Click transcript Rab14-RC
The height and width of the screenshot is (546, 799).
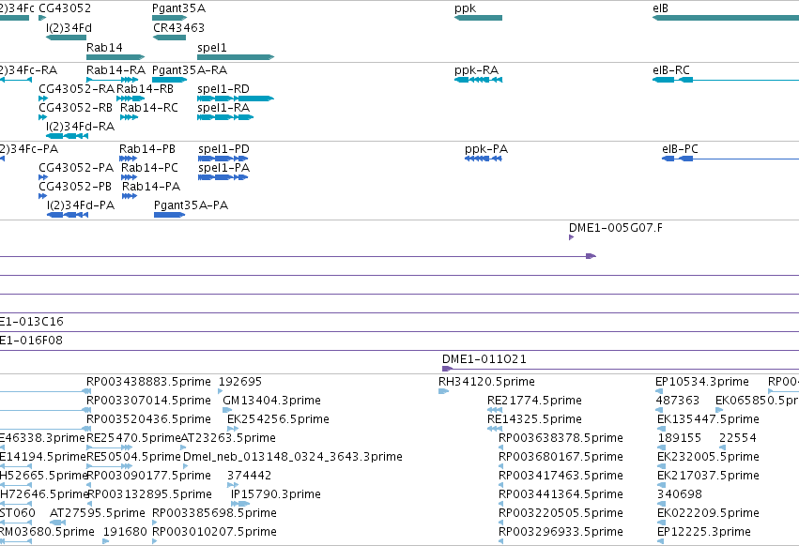(x=129, y=117)
